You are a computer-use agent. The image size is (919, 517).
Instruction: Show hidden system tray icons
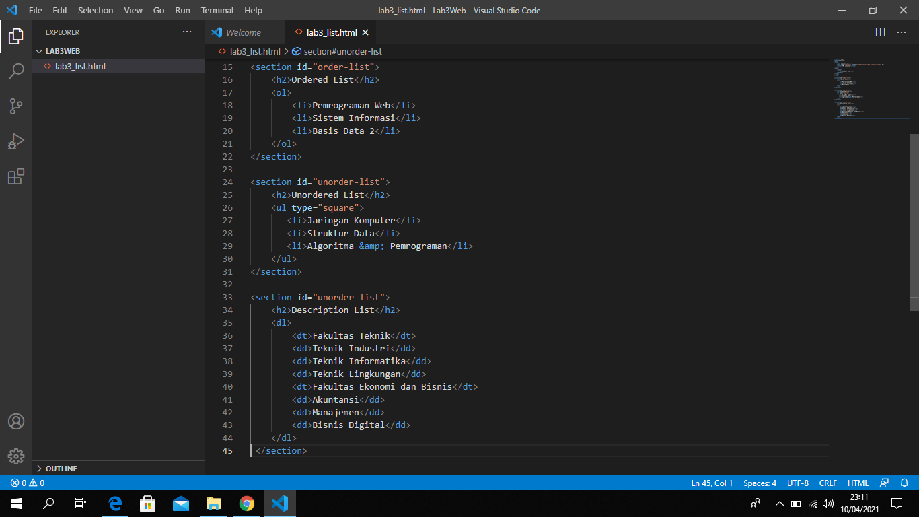tap(780, 503)
